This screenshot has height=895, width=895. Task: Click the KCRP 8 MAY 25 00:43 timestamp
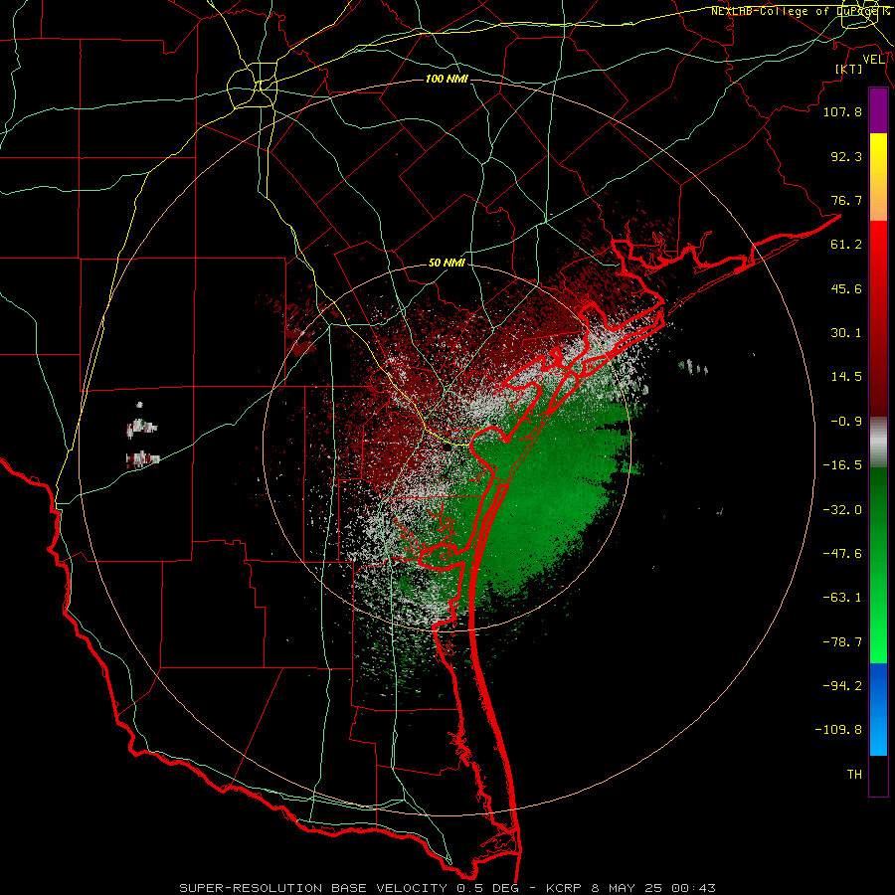tap(630, 888)
